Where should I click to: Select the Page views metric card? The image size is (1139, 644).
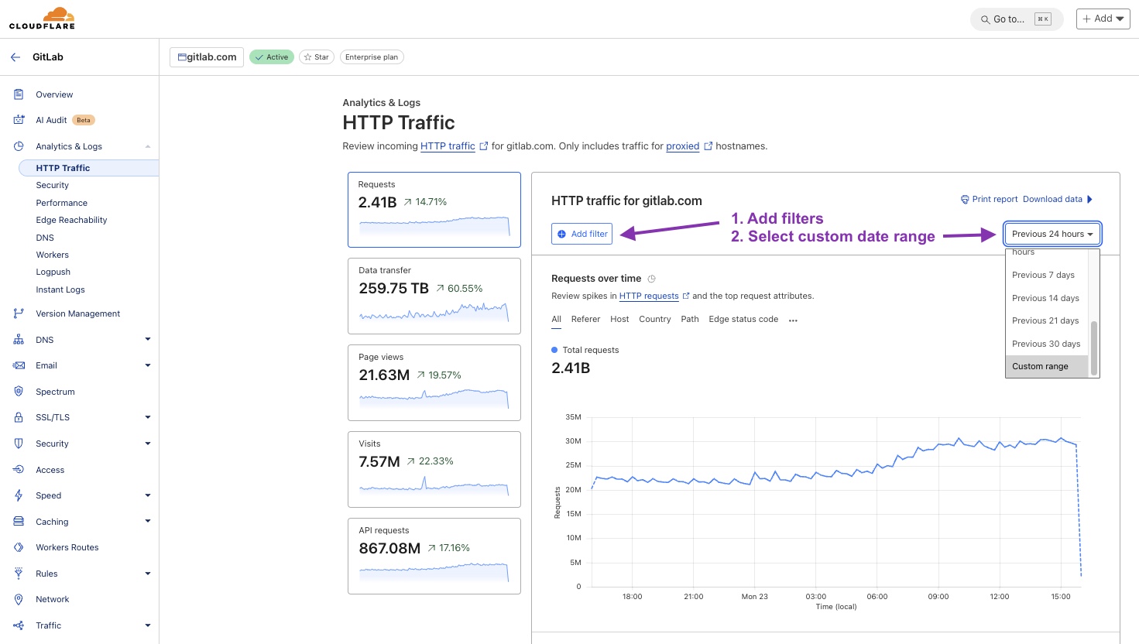pyautogui.click(x=434, y=383)
